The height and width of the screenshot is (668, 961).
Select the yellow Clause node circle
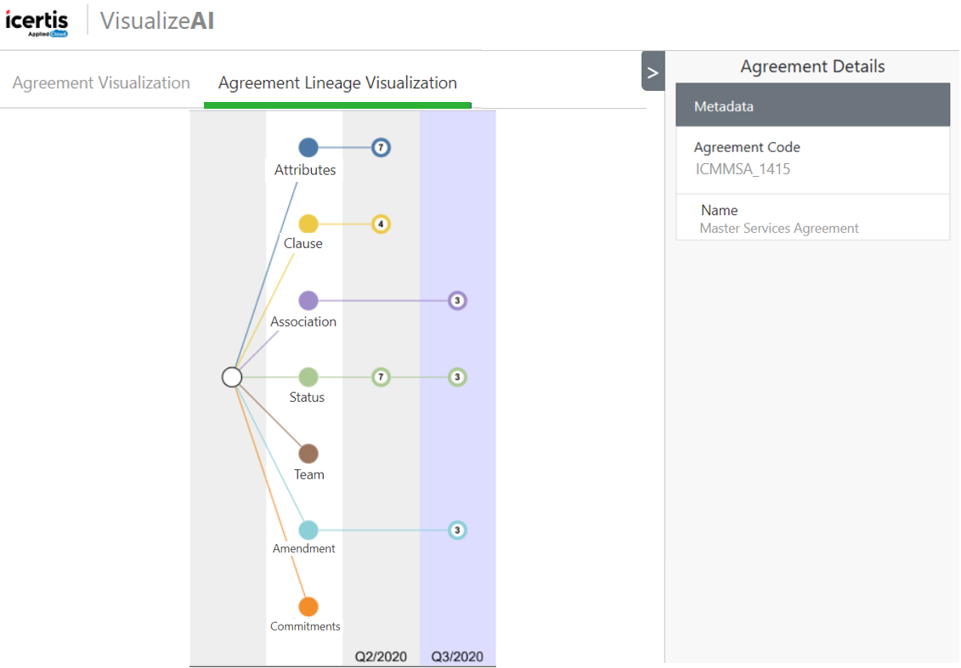(x=308, y=224)
